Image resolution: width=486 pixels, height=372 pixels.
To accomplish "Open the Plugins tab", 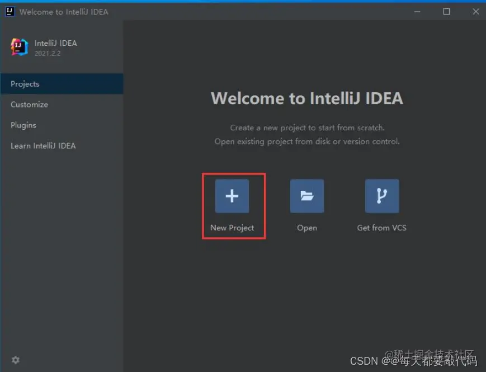I will point(62,125).
